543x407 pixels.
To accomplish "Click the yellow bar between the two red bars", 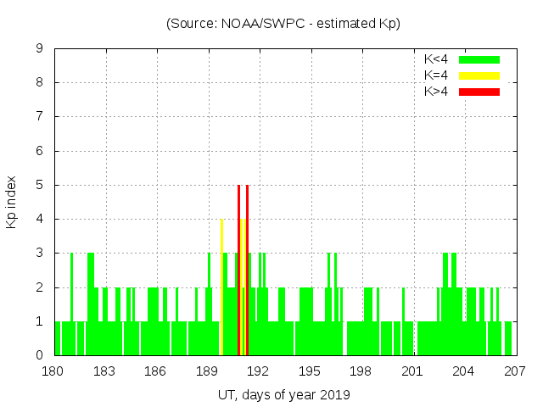I will click(x=243, y=287).
